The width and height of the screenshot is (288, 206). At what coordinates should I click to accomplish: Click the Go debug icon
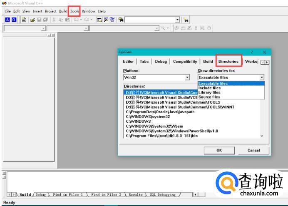coord(202,28)
